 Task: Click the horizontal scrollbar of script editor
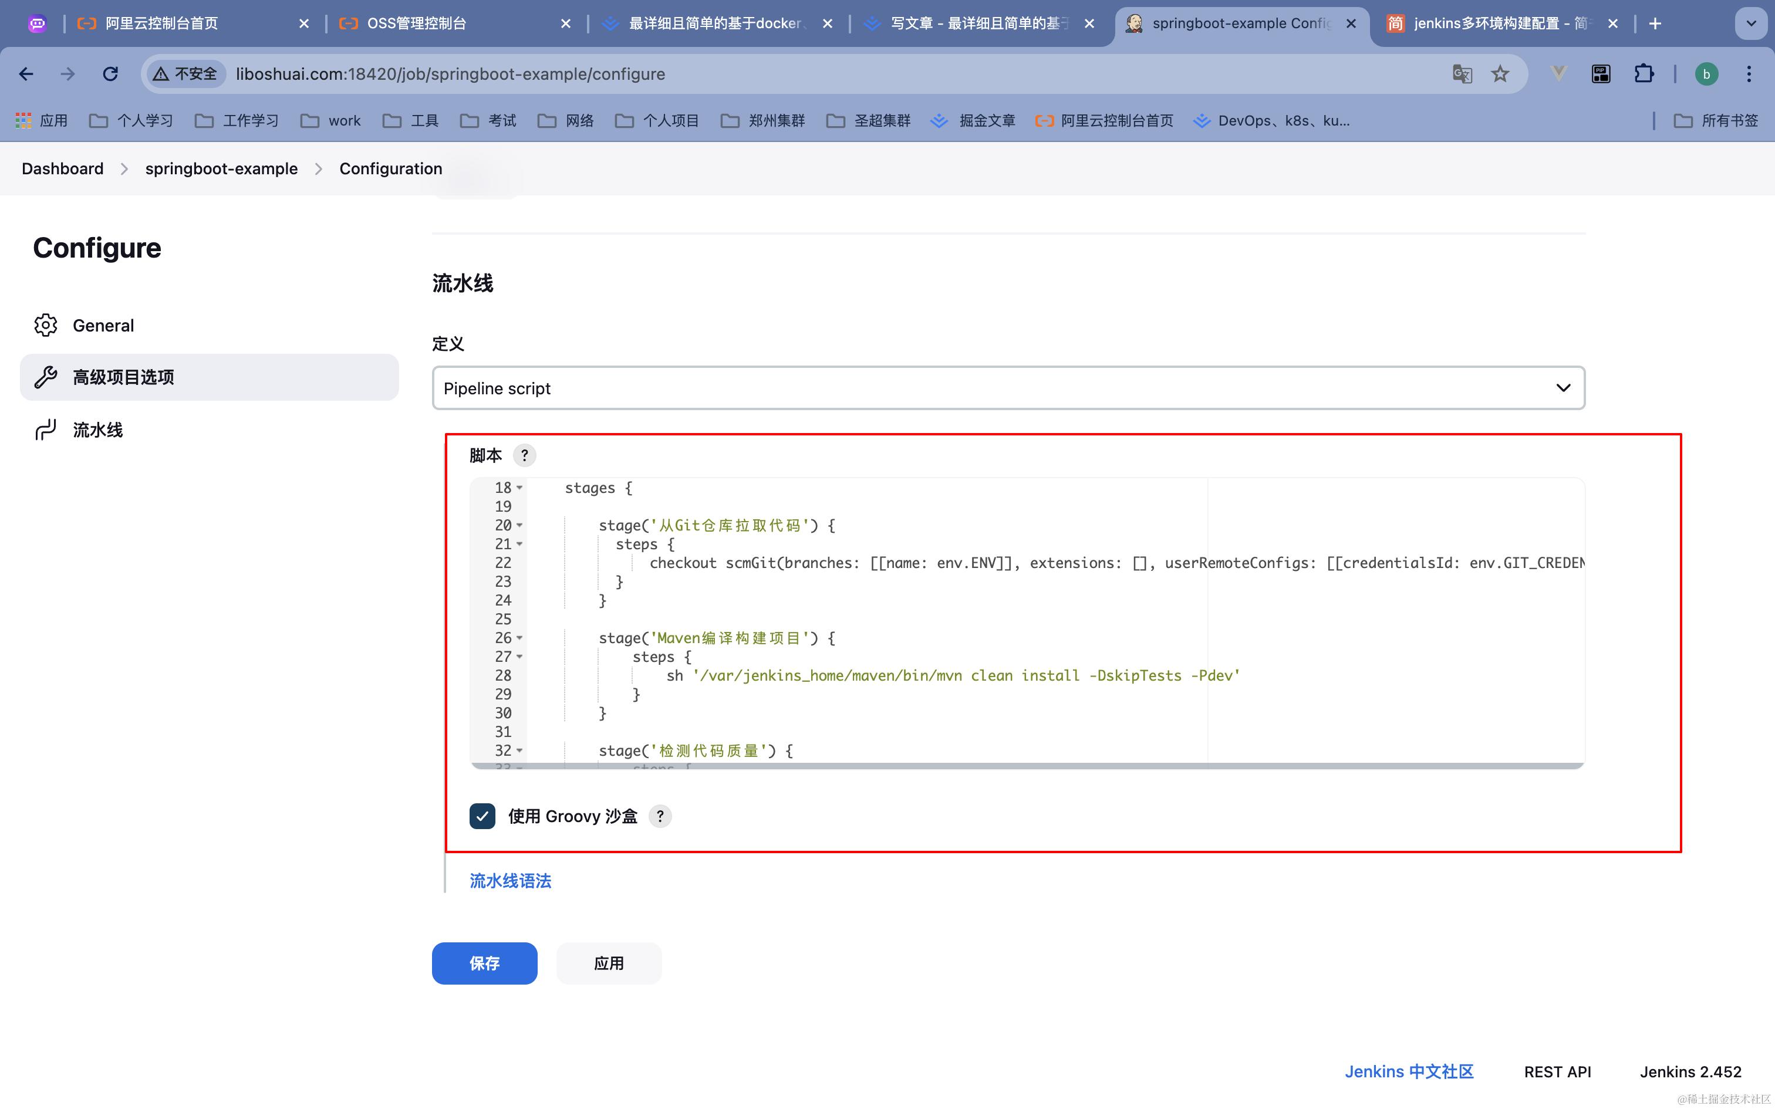(x=1027, y=766)
